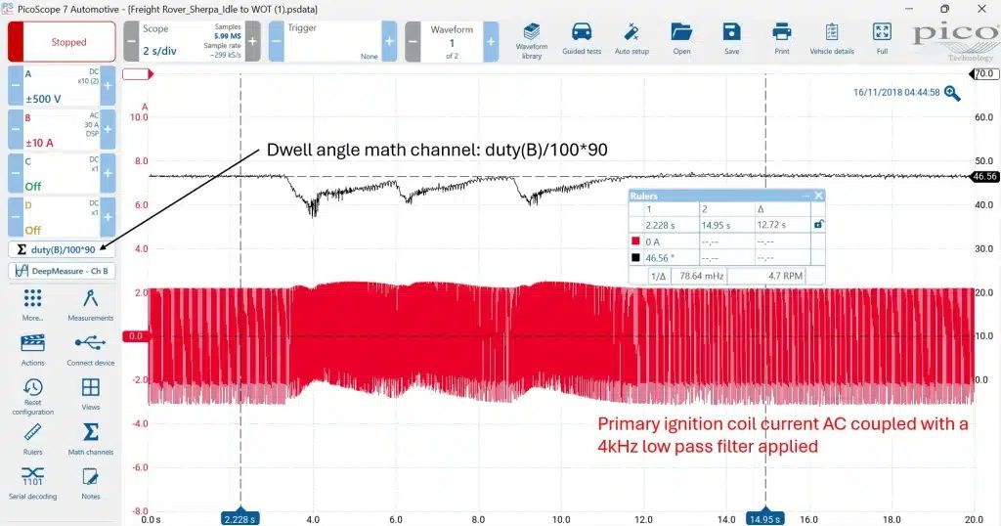Screen dimensions: 1001x526
Task: Open the Measurements tool
Action: [x=90, y=305]
